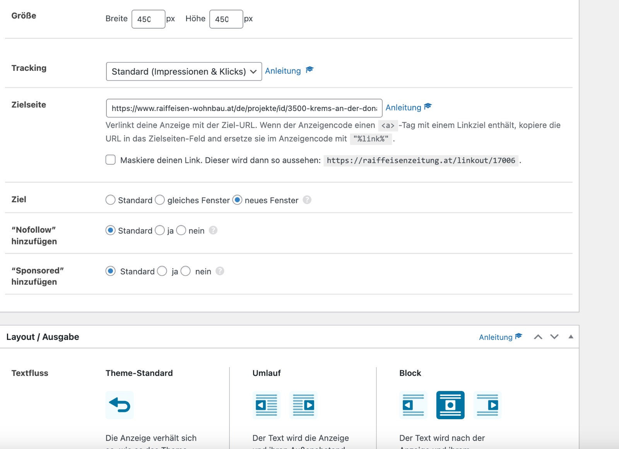The image size is (619, 449).
Task: Choose Umlaut left-aligned wrap icon
Action: point(267,405)
